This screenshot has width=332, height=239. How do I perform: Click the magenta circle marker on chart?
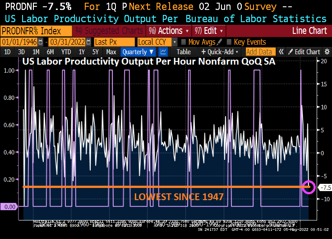pos(309,187)
